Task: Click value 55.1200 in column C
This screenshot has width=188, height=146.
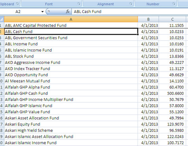Action: (173, 112)
